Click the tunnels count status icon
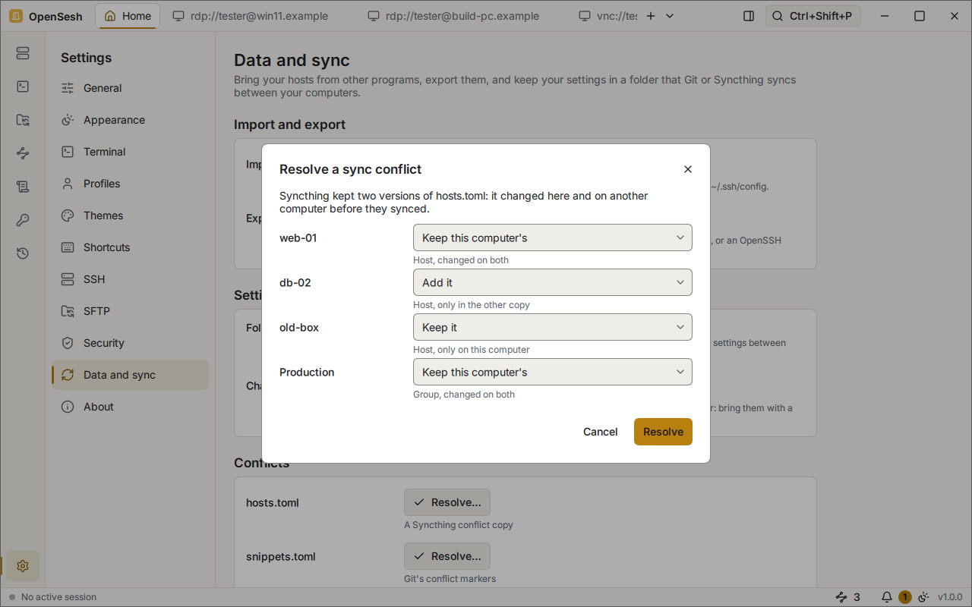 [x=848, y=597]
